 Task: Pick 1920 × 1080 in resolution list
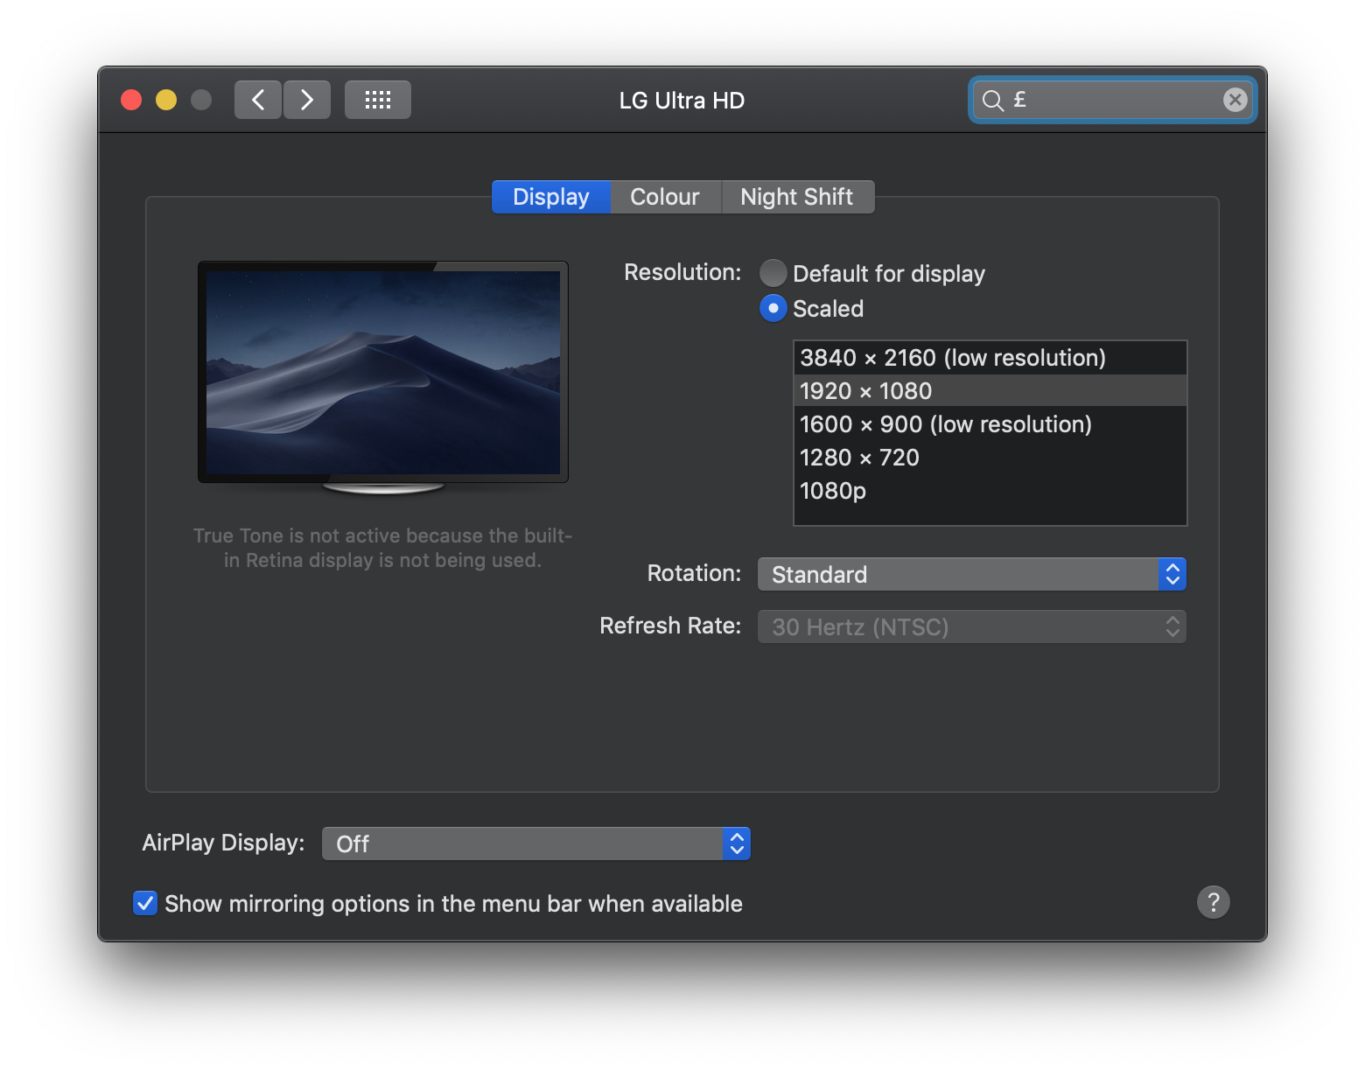[990, 391]
